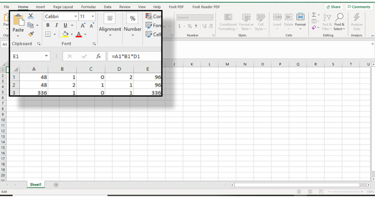Click the Percent Style icon in ribbon
Screen dimensions: 375x197
(190, 26)
